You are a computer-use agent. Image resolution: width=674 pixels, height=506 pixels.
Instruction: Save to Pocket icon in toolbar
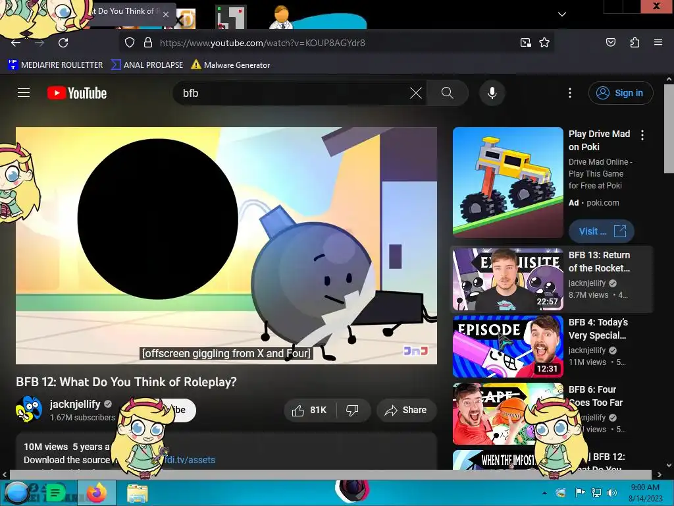(611, 42)
